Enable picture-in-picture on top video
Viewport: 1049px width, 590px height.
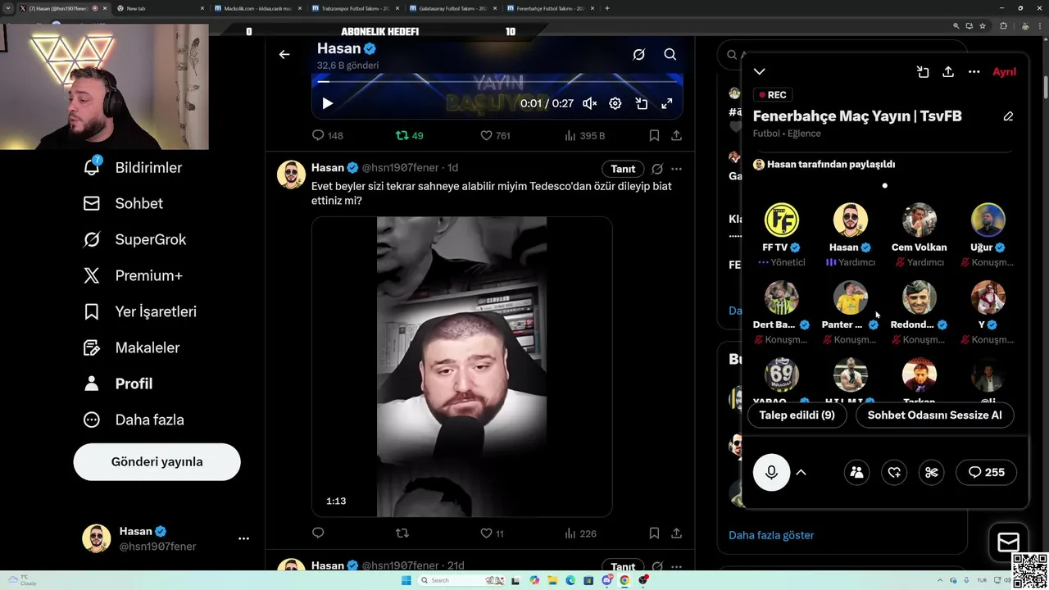tap(642, 103)
